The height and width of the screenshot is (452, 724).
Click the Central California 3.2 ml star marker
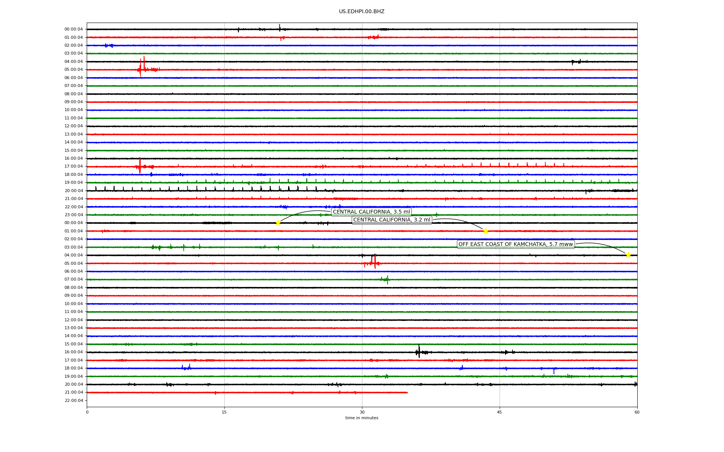(x=486, y=231)
